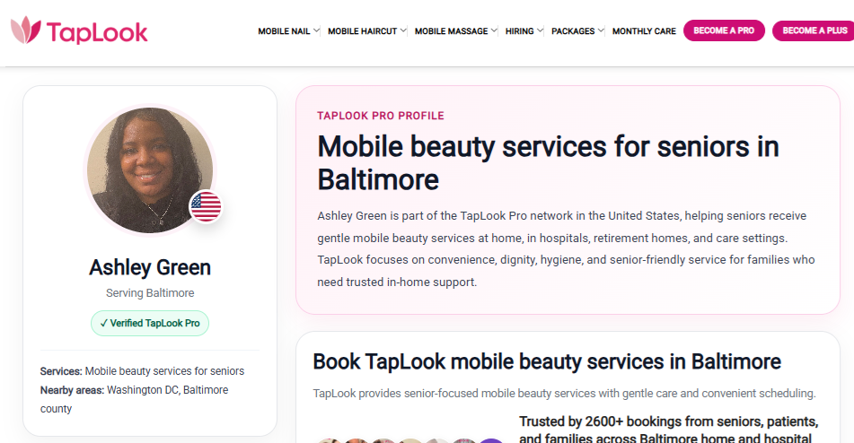This screenshot has height=443, width=854.
Task: Open the Mobile Haircut menu
Action: (362, 31)
